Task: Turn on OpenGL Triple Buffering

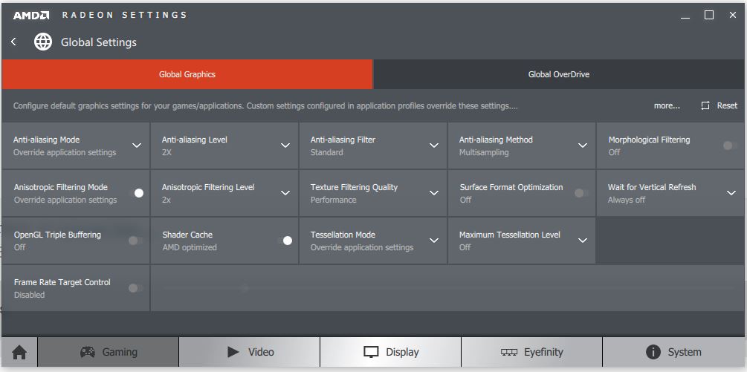Action: point(136,241)
